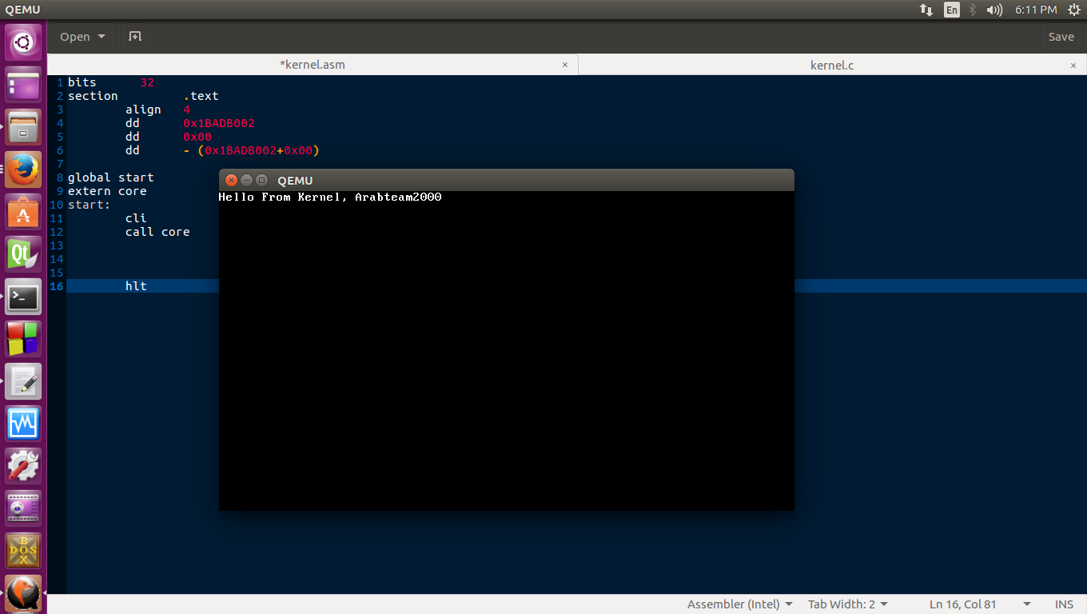1087x614 pixels.
Task: Expand the Open recent files dropdown arrow
Action: 102,37
